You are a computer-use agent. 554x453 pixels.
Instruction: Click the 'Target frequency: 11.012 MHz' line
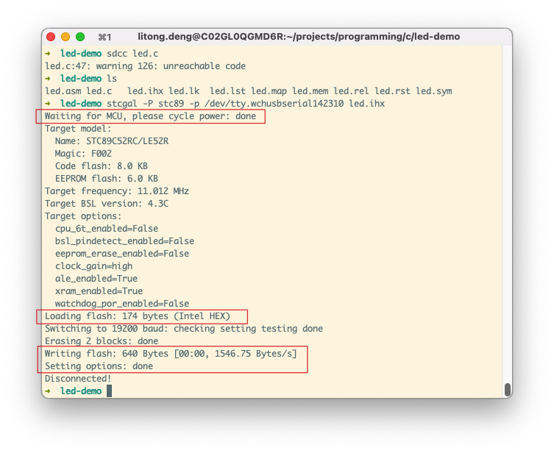pos(116,191)
